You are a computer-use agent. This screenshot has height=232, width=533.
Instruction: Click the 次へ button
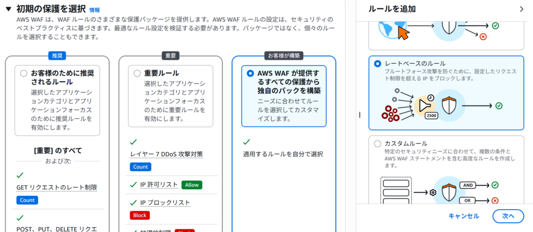(508, 216)
